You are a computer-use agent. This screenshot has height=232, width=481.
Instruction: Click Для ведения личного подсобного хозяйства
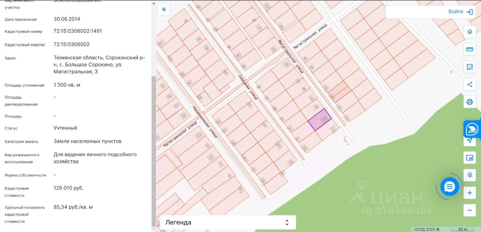coord(95,158)
